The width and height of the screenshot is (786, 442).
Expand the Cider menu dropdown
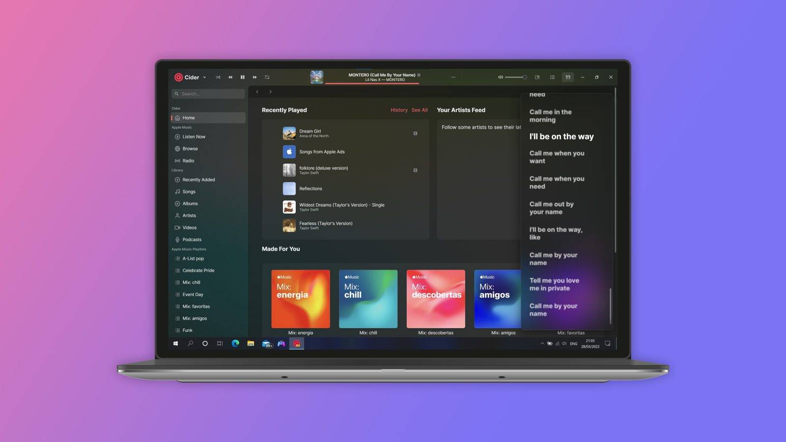[205, 77]
